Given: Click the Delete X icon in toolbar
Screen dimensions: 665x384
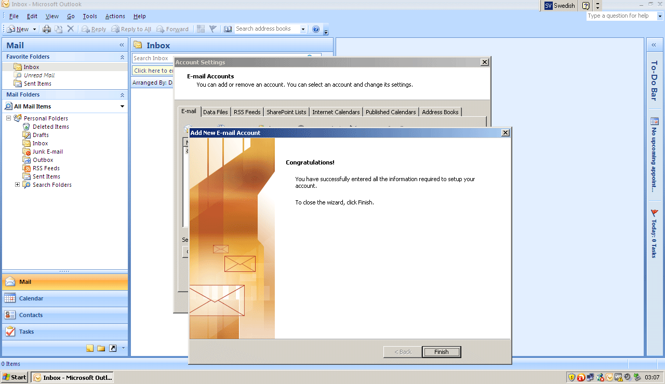Looking at the screenshot, I should point(71,29).
